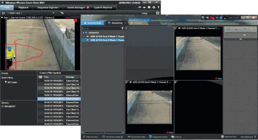Click the export arrow icon in XProtect top bar
The height and width of the screenshot is (140, 258).
140,8
